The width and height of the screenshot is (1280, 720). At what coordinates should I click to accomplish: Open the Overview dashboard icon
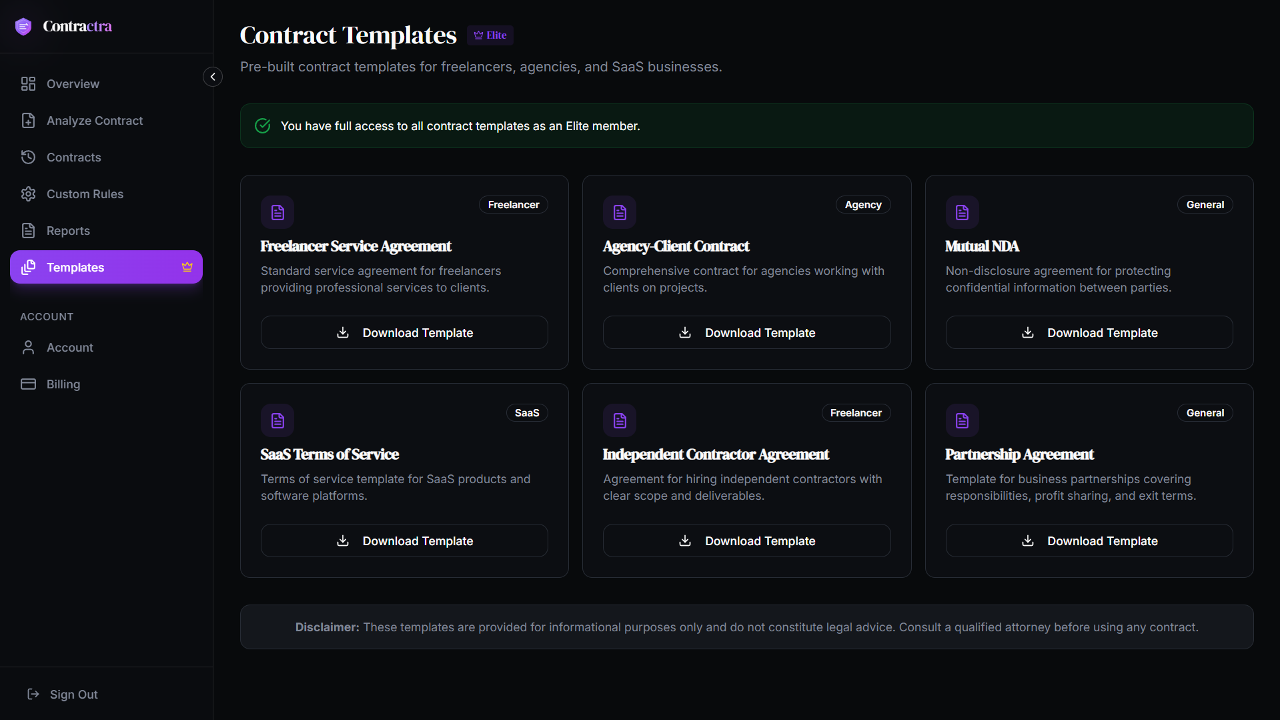[28, 84]
